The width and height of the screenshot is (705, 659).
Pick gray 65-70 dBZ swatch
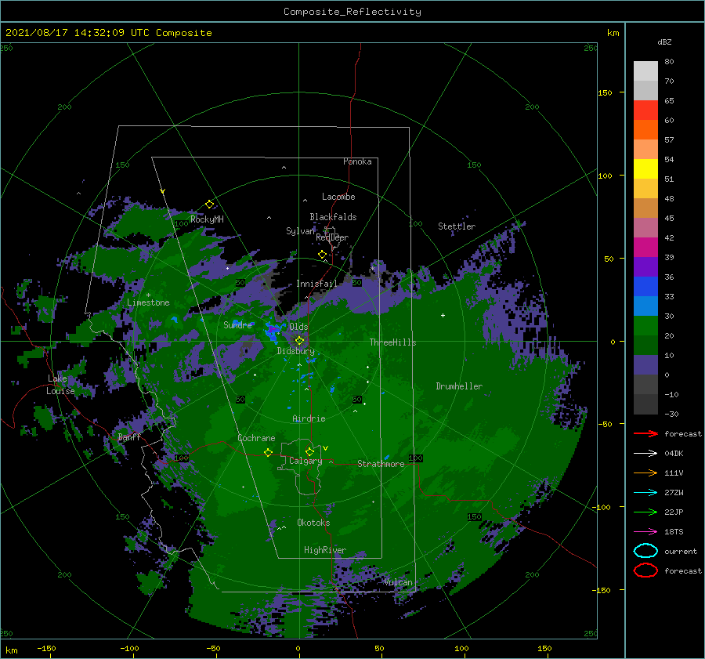click(x=645, y=90)
